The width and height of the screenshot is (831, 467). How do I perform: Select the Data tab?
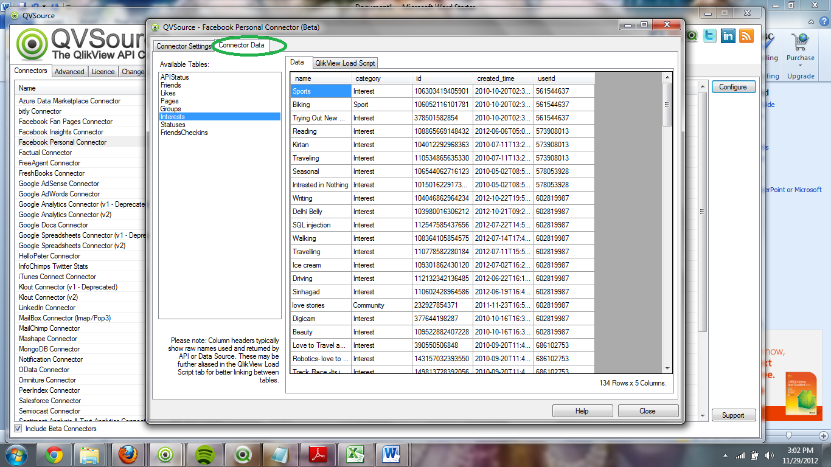[x=297, y=62]
